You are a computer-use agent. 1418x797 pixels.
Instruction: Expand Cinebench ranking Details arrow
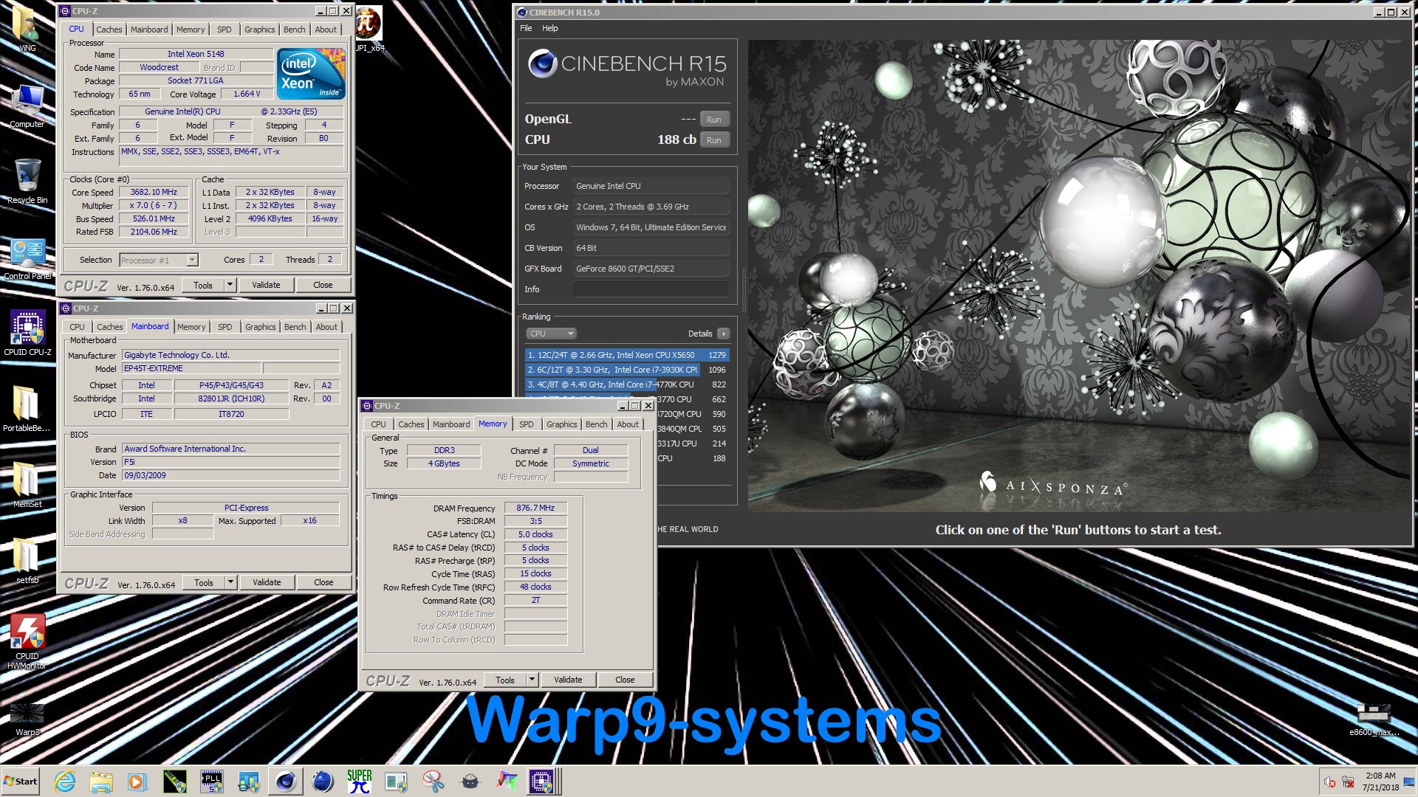(x=724, y=334)
